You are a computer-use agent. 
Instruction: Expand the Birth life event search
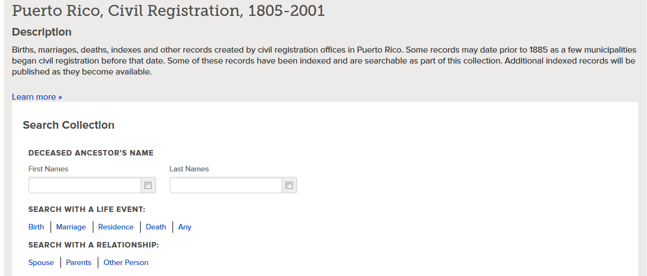(x=36, y=227)
